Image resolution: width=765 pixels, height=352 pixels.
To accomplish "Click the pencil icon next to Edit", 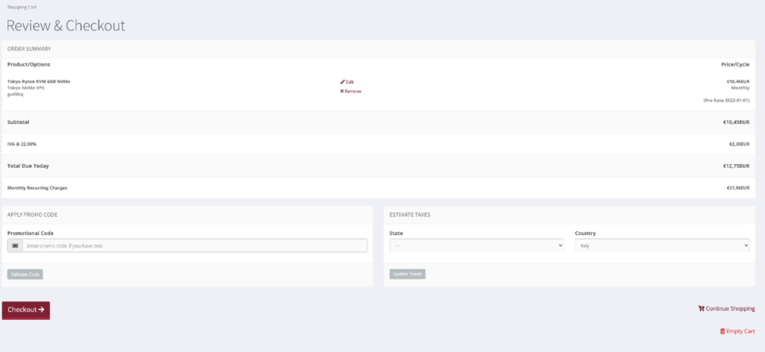I will point(342,82).
